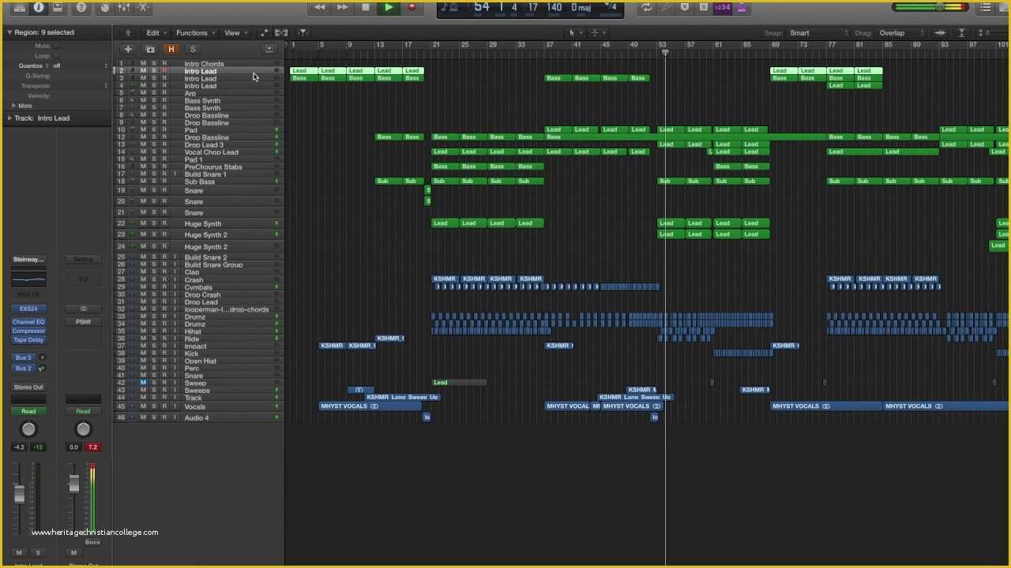Viewport: 1011px width, 568px height.
Task: Toggle Replace mode X icon
Action: coord(684,7)
